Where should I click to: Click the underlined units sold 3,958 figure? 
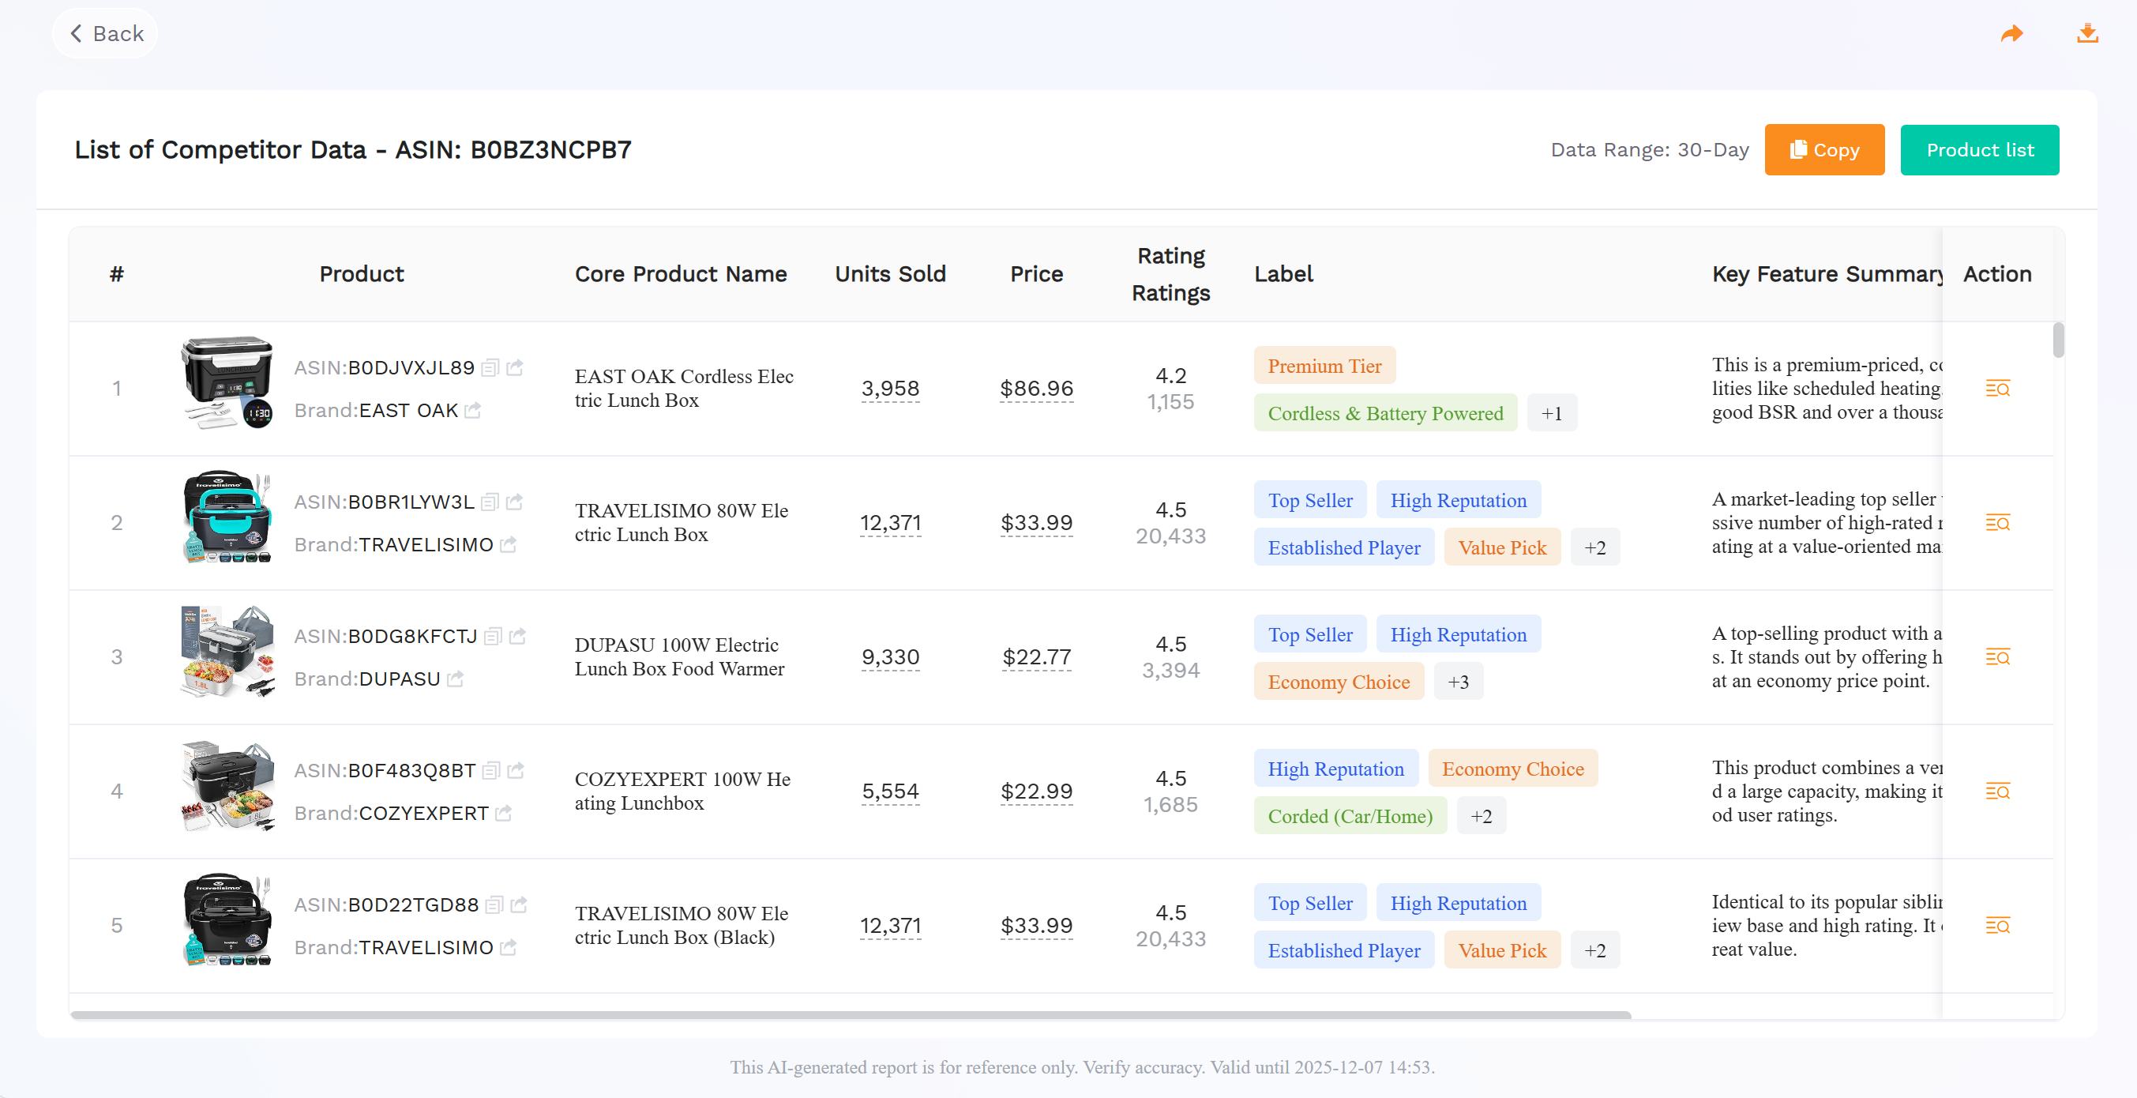click(890, 388)
